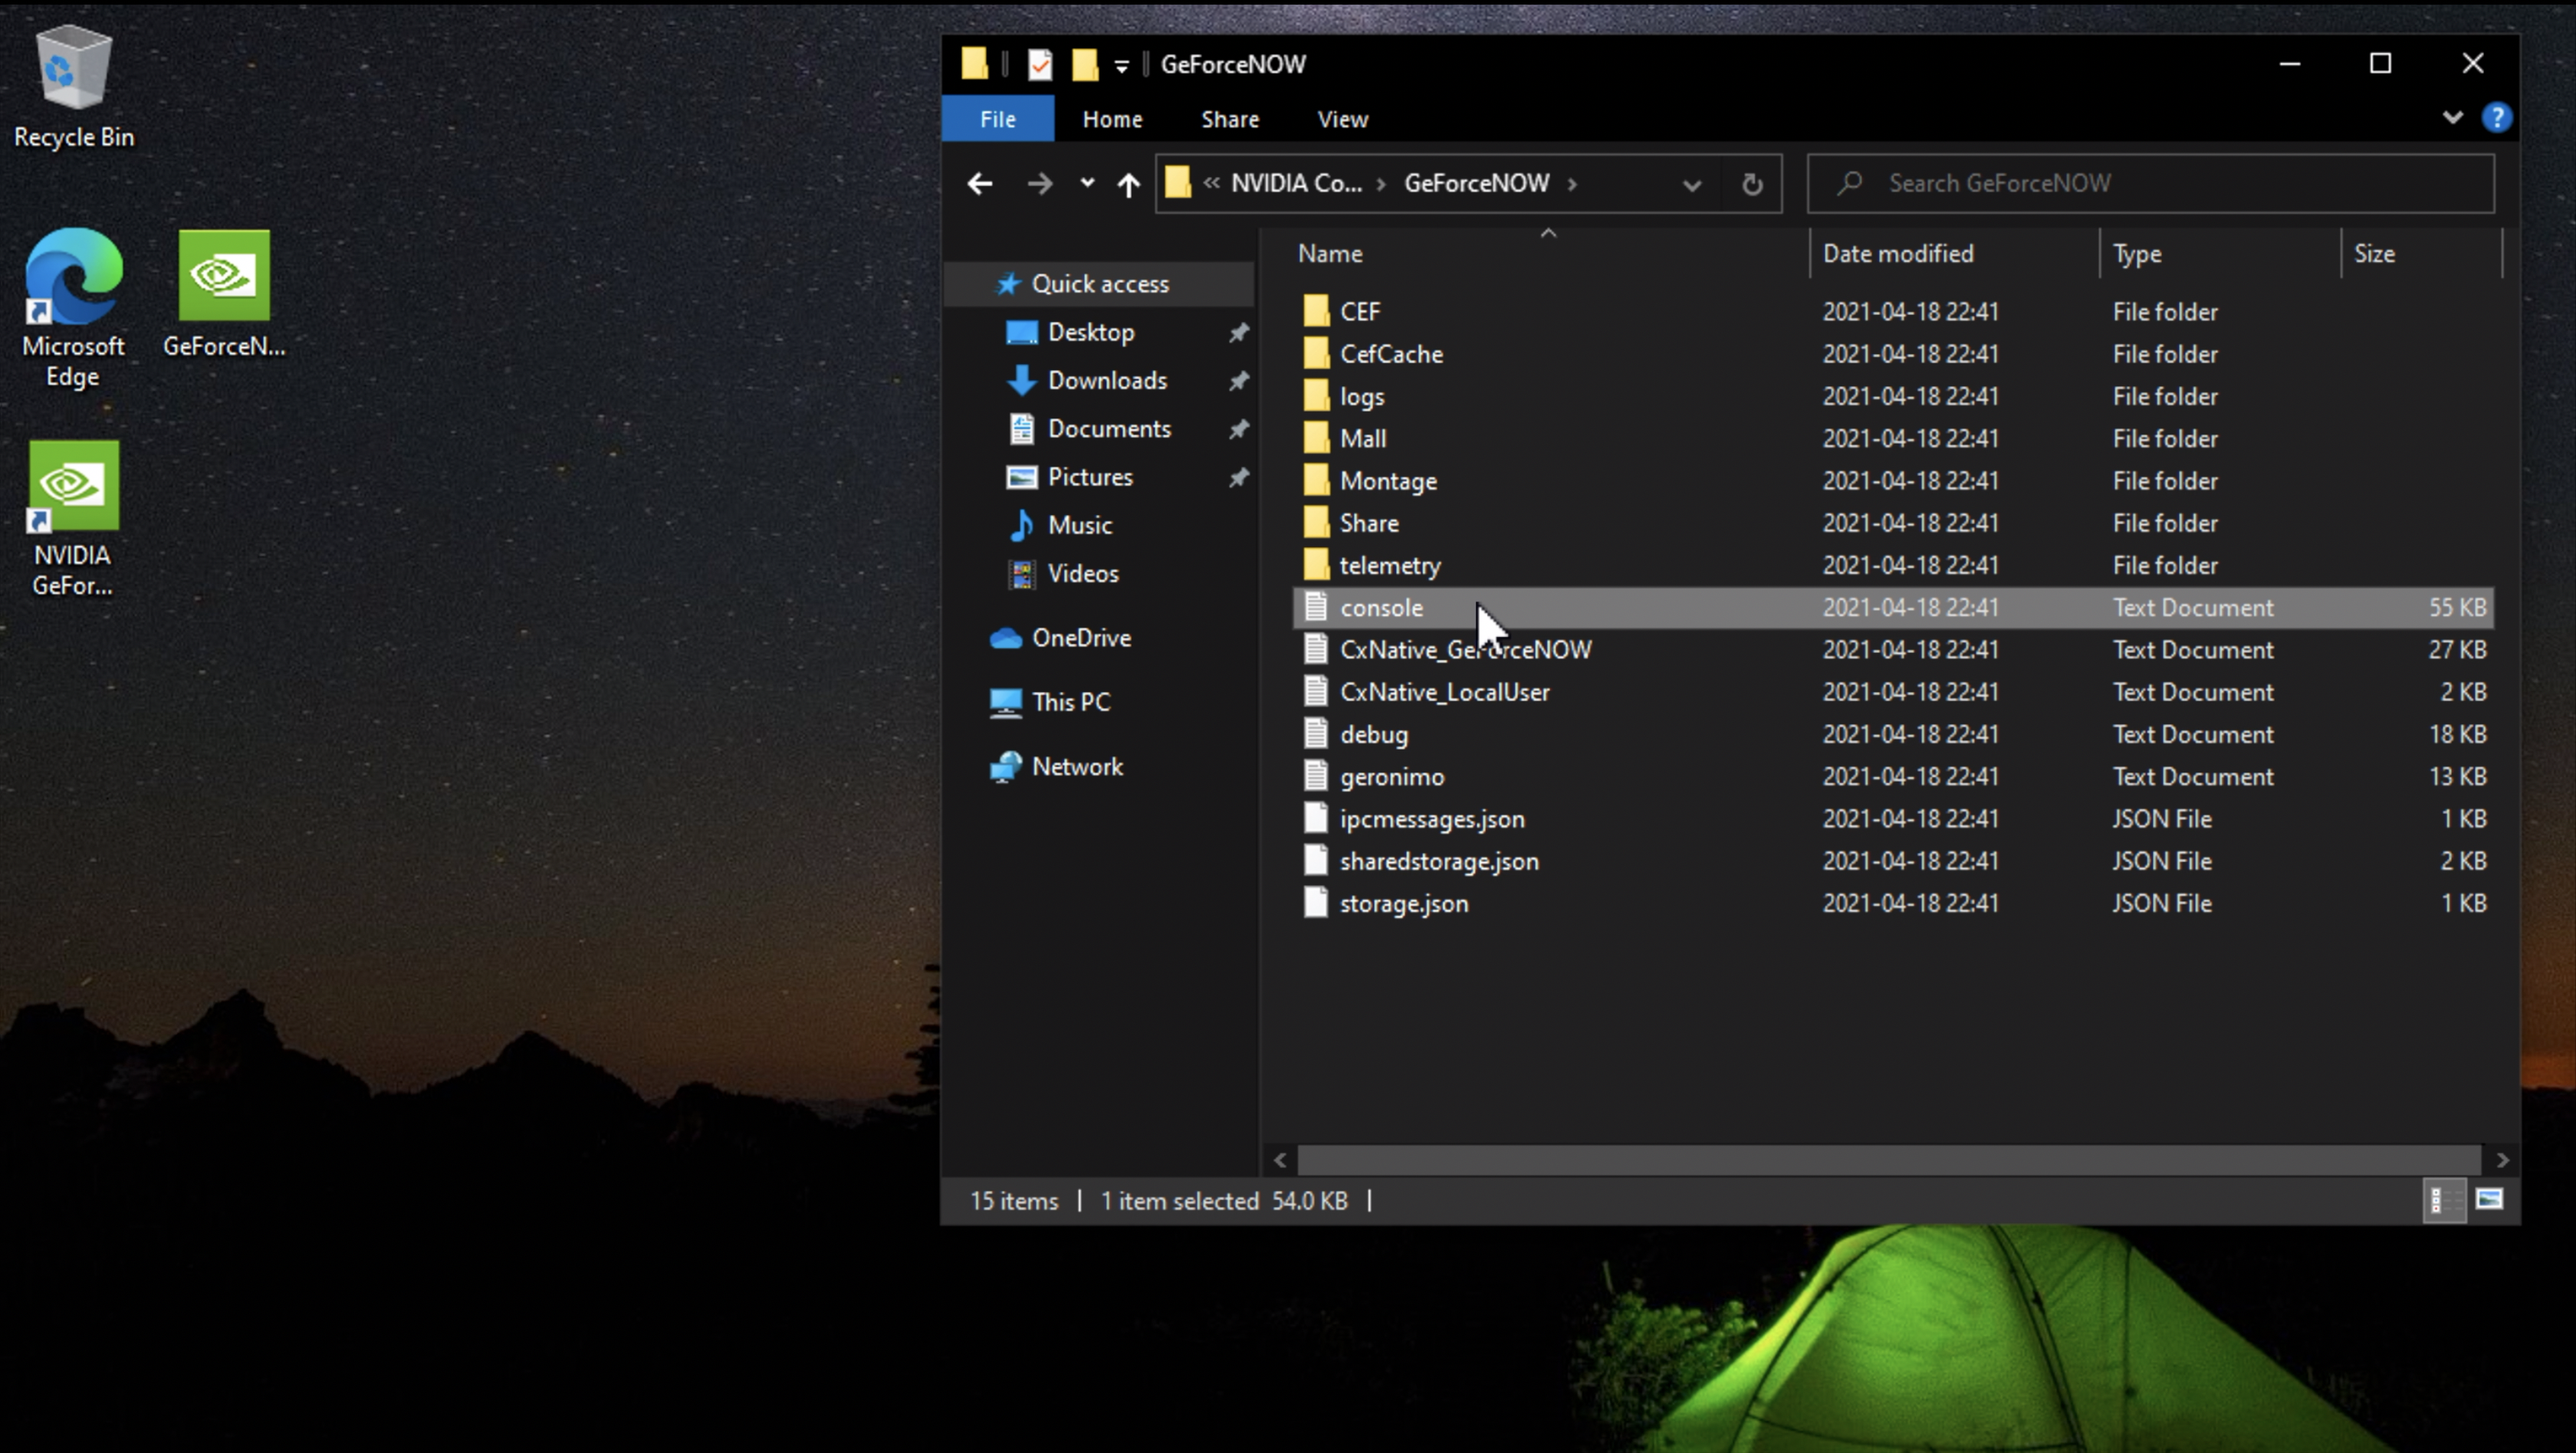Viewport: 2576px width, 1453px height.
Task: Select the console text document icon
Action: 1316,607
